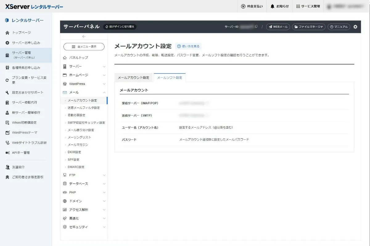Select 迷惑メールフィルタ設定 submenu item

click(x=84, y=108)
